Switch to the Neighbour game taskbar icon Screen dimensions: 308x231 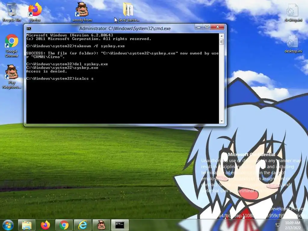(x=101, y=225)
